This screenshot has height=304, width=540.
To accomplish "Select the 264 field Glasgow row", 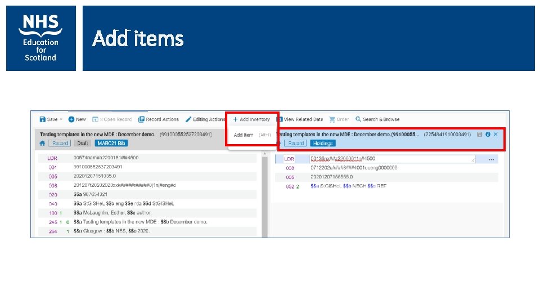I will (147, 231).
